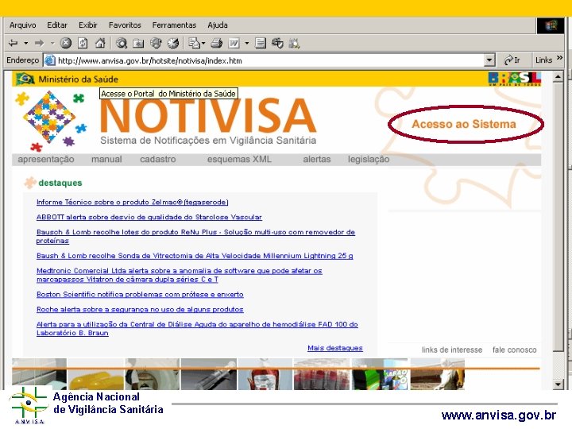572x429 pixels.
Task: Click the Windows flag logo
Action: [x=551, y=25]
